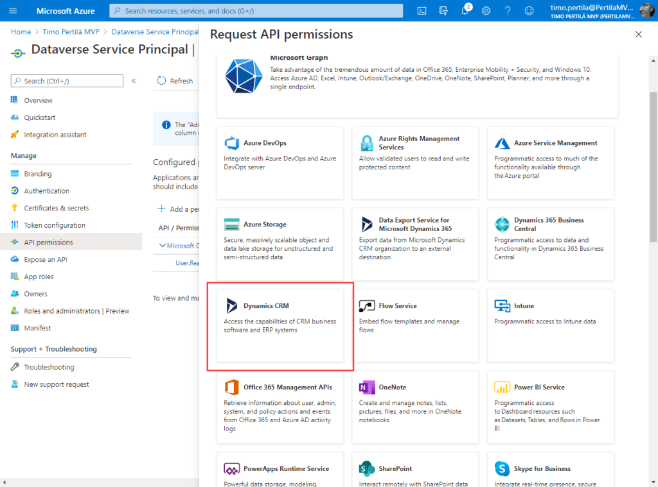Select the Dynamics CRM API tile
Screen dimensions: 658x487
(280, 325)
